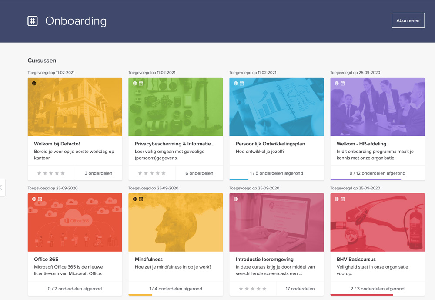Click the 6 onderdelen label on Privacybescherming
The image size is (435, 300).
[x=200, y=173]
